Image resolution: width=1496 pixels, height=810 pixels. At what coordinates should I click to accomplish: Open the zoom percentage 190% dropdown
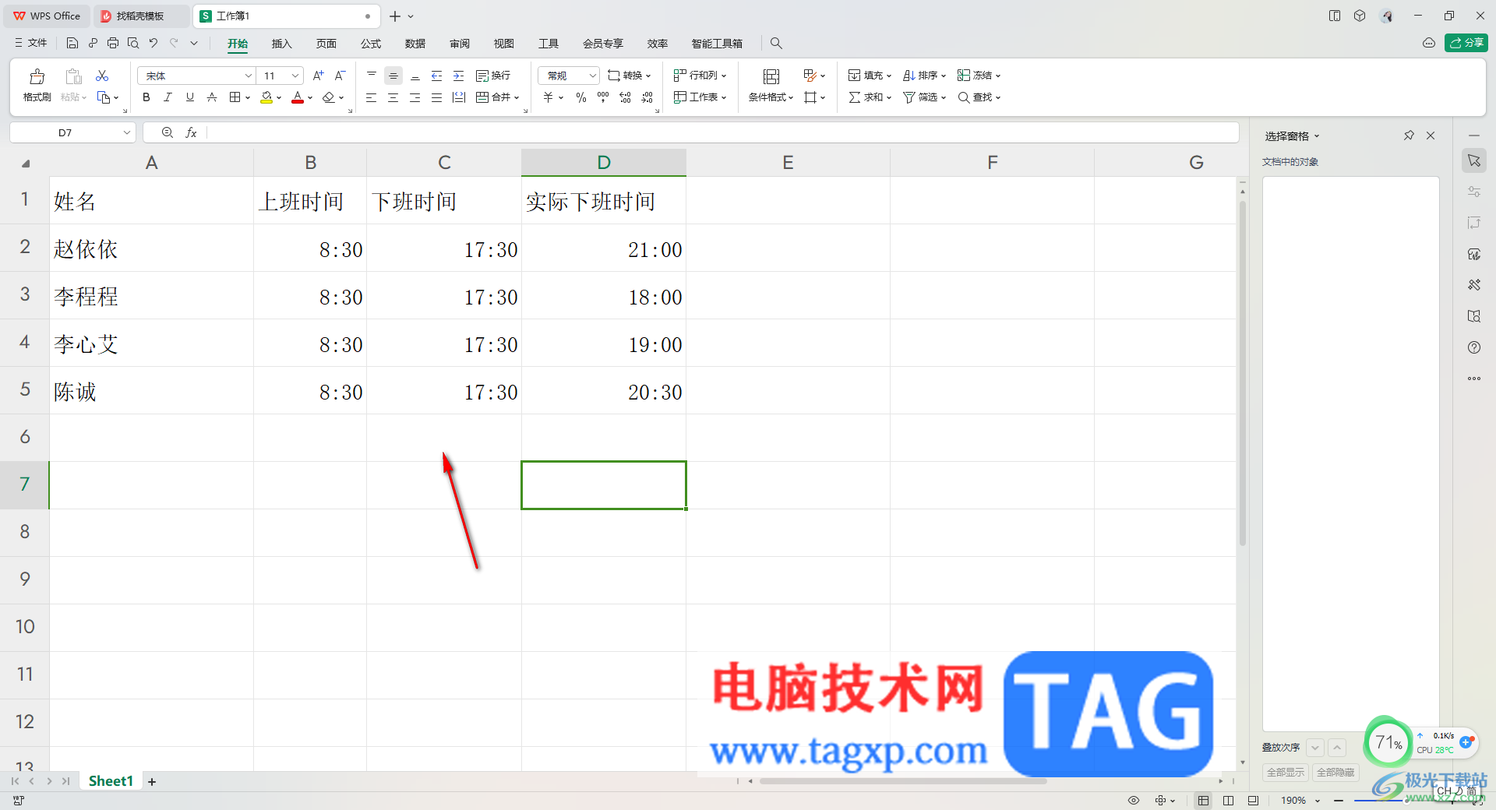pos(1318,801)
